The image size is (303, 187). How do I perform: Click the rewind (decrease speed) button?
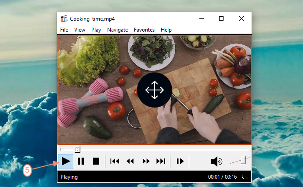130,161
